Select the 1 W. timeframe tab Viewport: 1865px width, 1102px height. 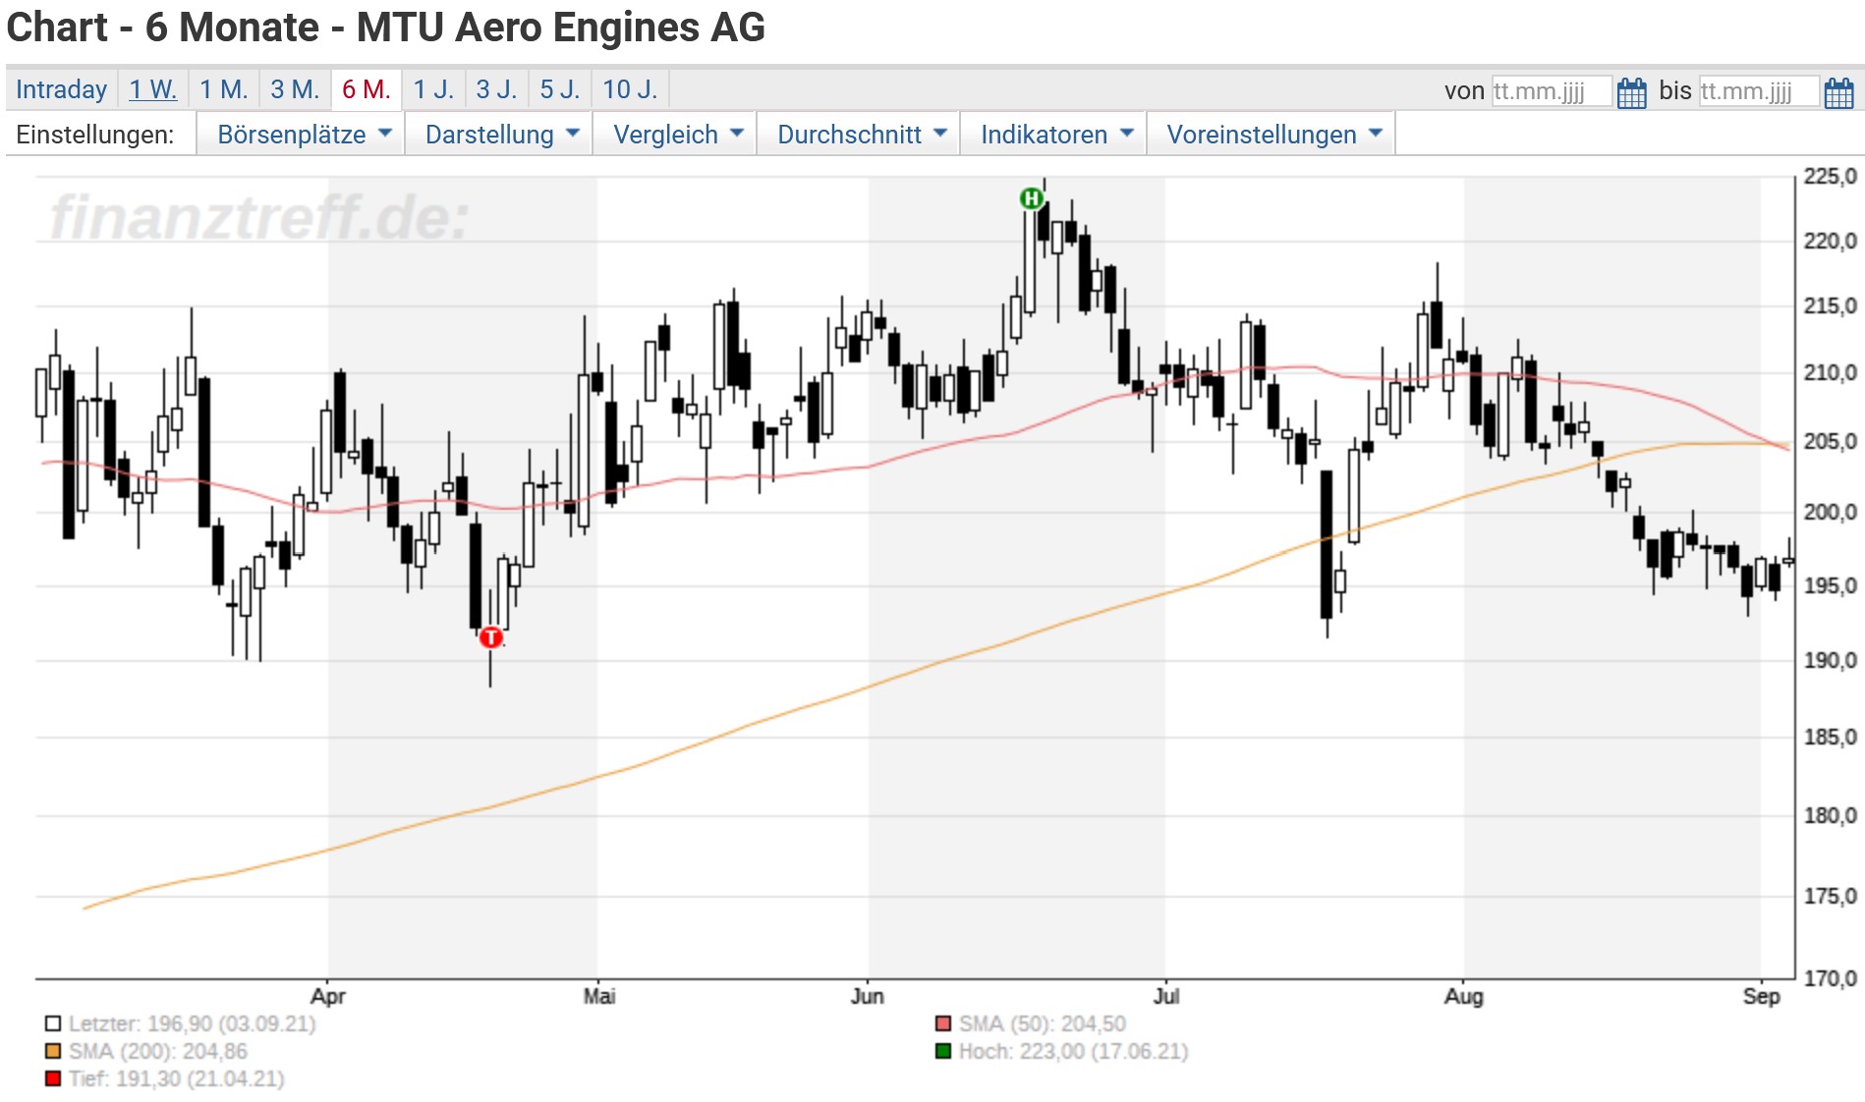point(152,89)
